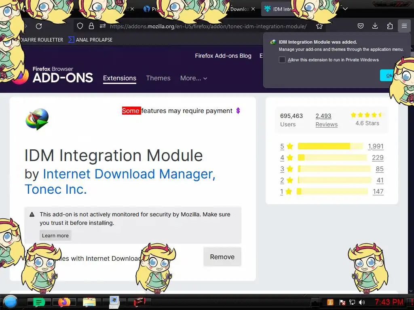Image resolution: width=414 pixels, height=310 pixels.
Task: Click the 'IDM Integration Module' heading
Action: (x=114, y=155)
